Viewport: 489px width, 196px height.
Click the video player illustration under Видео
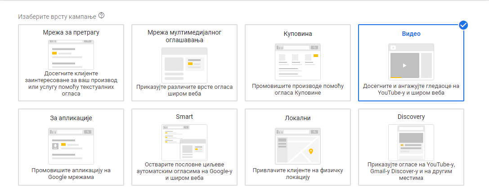click(x=411, y=62)
